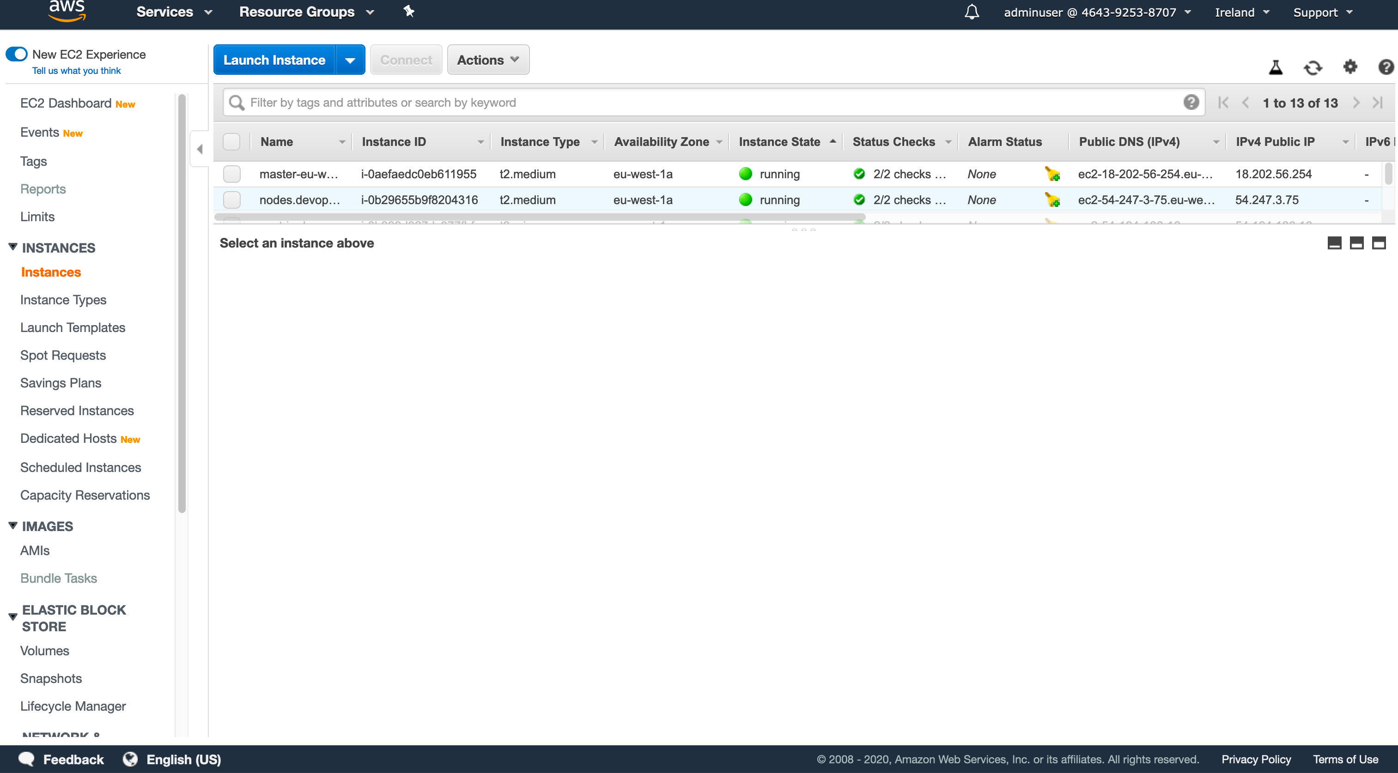The height and width of the screenshot is (773, 1398).
Task: Maximize the details pane with the last layout icon
Action: click(x=1379, y=243)
